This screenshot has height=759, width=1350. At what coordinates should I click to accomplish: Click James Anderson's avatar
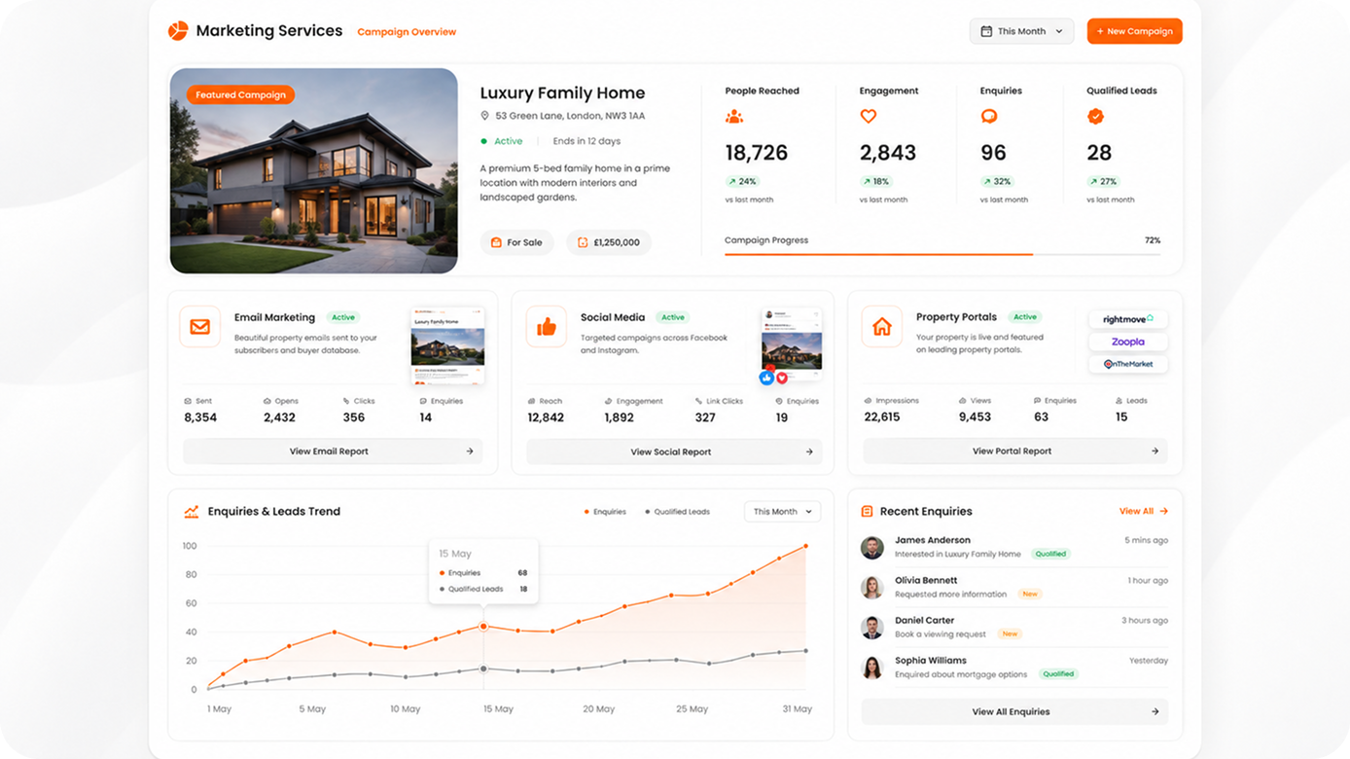[872, 547]
